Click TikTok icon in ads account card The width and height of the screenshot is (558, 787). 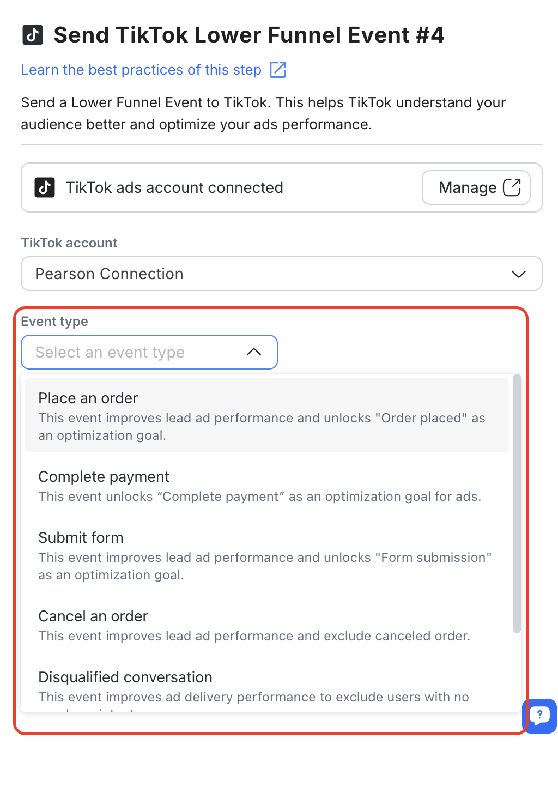point(45,187)
